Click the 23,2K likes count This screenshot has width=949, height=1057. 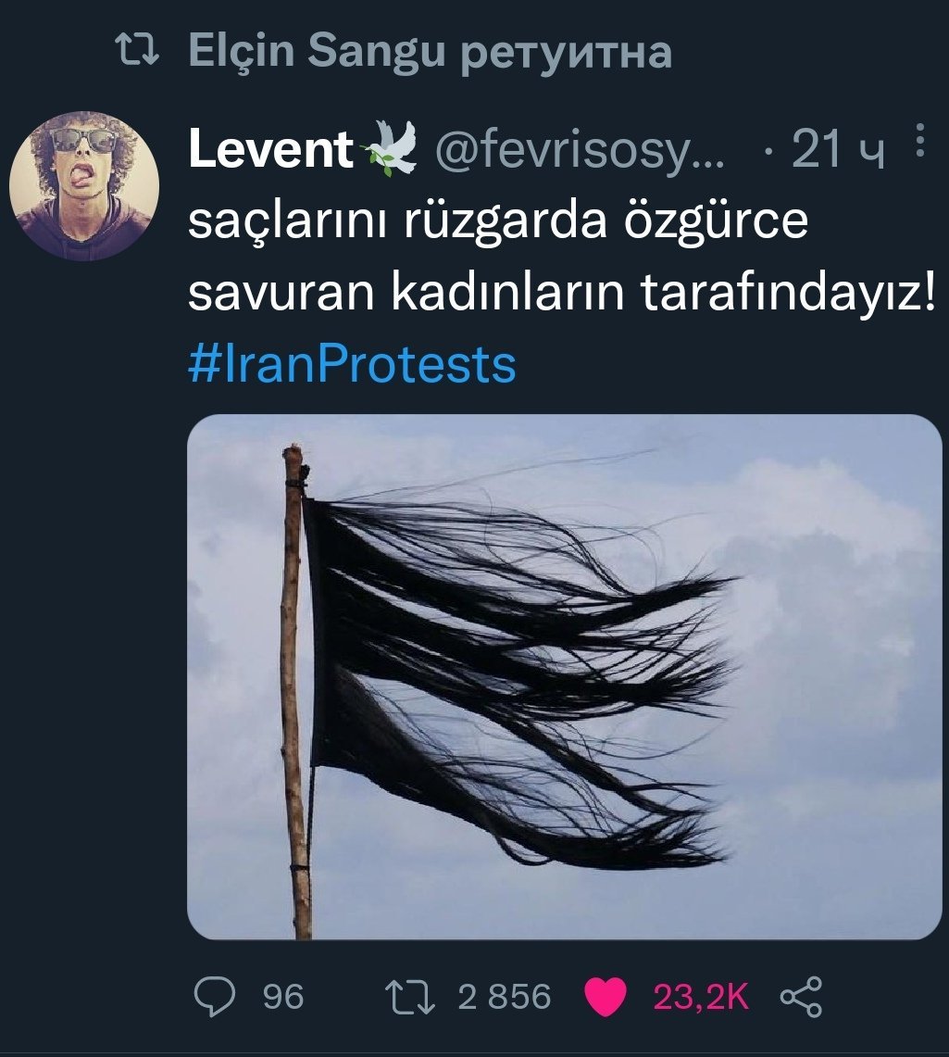tap(701, 997)
